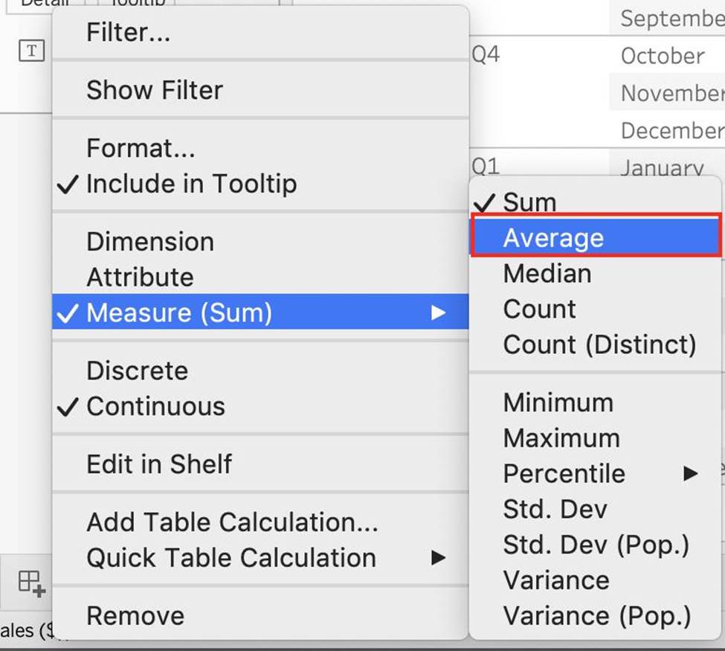Click the Text mark type icon
The image size is (725, 651).
coord(31,51)
